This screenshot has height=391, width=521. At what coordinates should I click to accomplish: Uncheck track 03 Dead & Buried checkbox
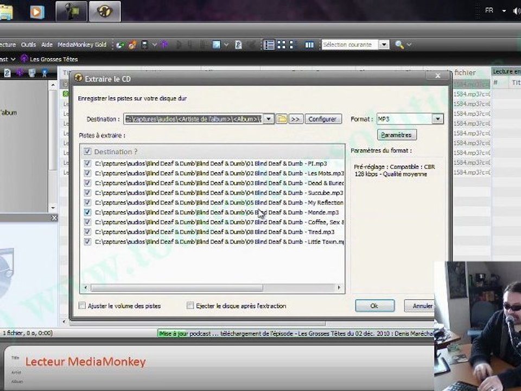tap(87, 183)
